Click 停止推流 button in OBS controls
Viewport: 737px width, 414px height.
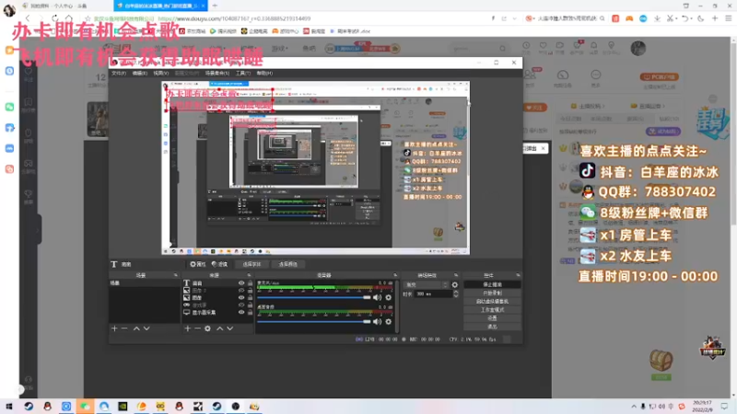tap(492, 284)
